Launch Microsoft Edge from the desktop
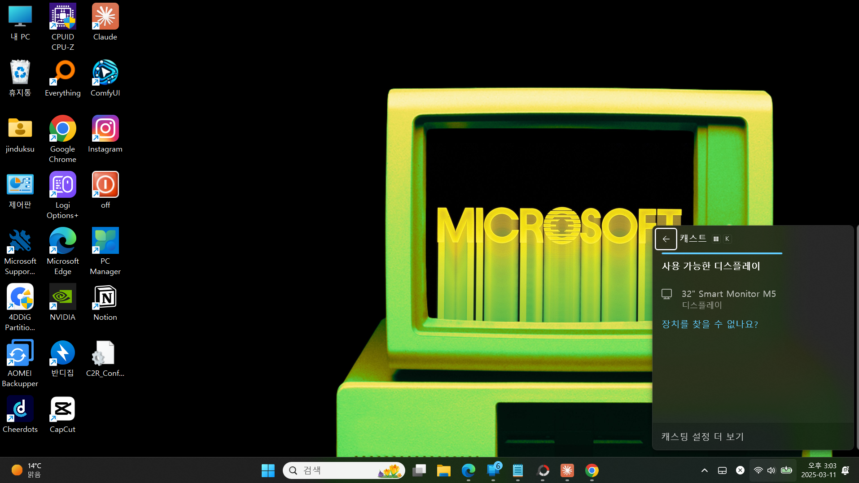 [63, 252]
